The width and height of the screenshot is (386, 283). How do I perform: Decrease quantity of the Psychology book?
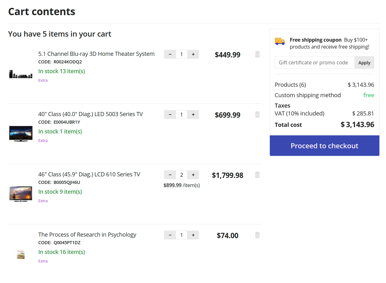[170, 235]
